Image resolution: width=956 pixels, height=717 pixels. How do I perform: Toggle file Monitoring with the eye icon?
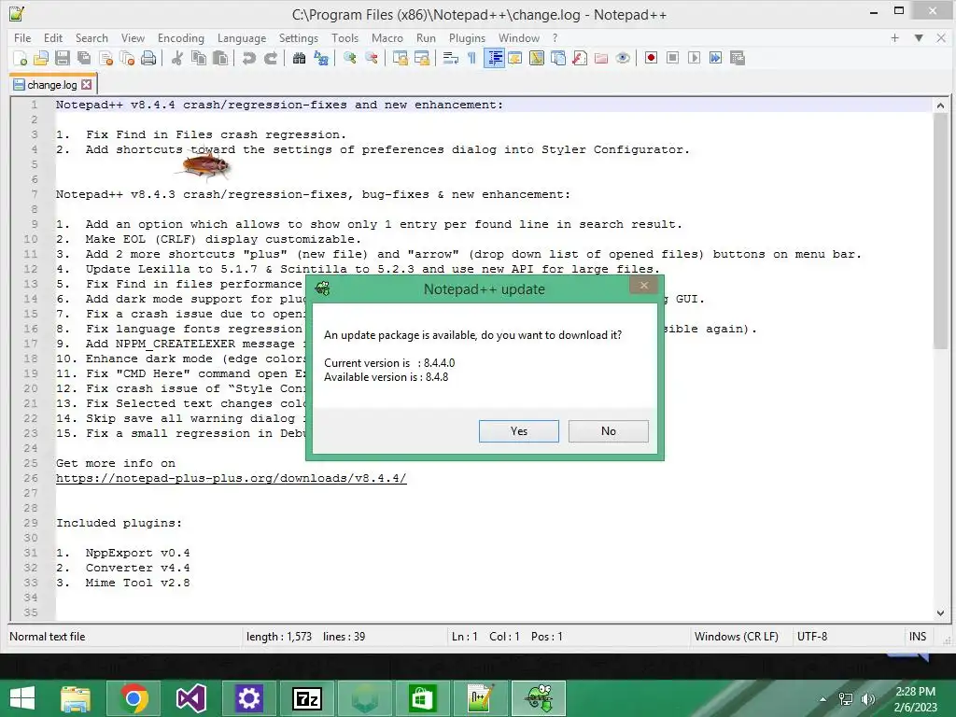pyautogui.click(x=623, y=58)
